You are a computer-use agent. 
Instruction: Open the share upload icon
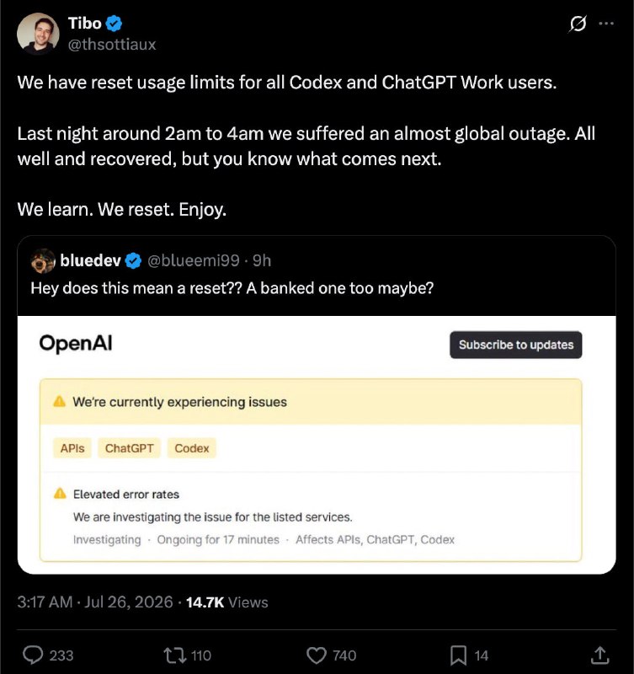600,655
